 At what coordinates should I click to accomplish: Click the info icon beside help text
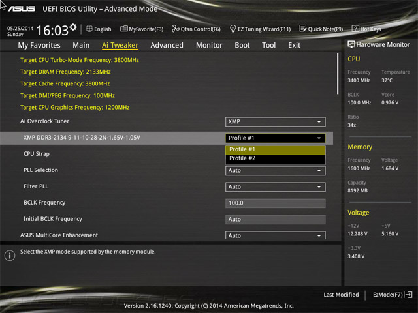point(10,256)
